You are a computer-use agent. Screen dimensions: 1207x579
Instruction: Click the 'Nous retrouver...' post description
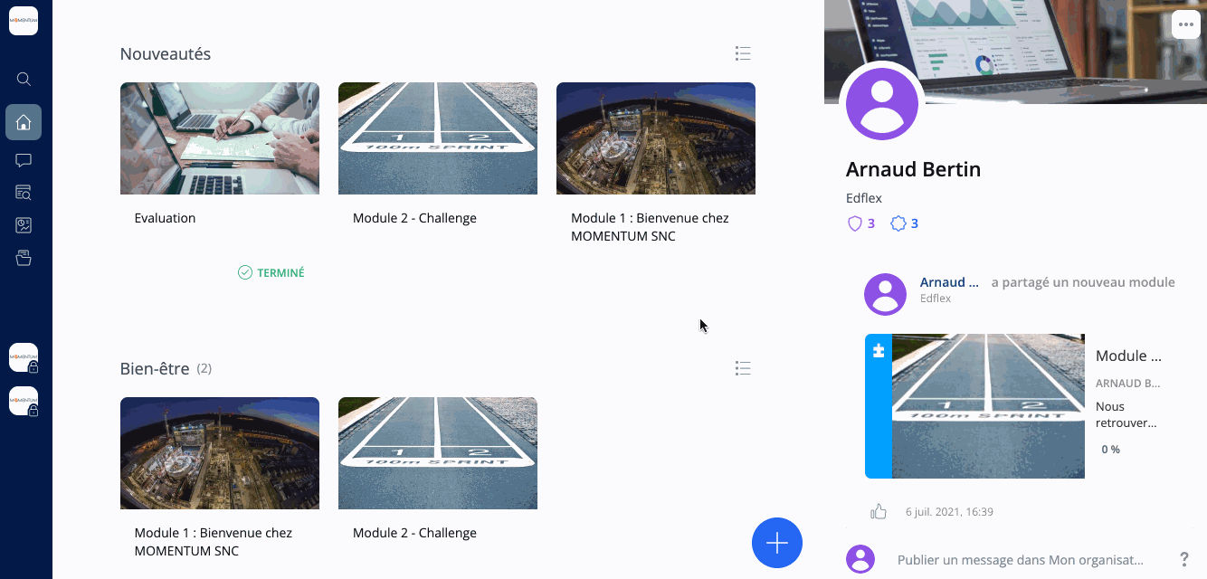click(1126, 414)
